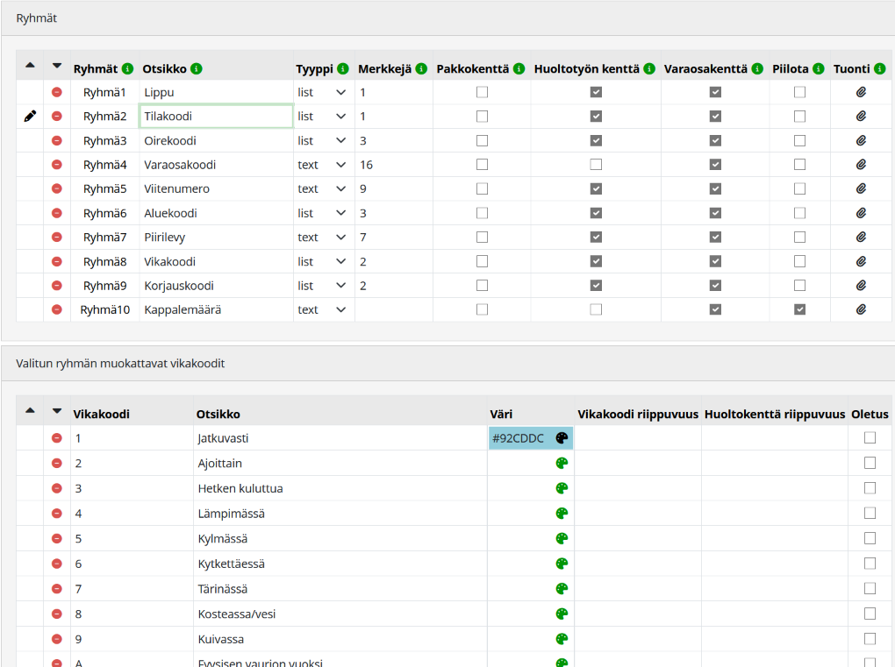Viewport: 895px width, 667px height.
Task: Expand the type dropdown for Viitenumero
Action: 322,188
